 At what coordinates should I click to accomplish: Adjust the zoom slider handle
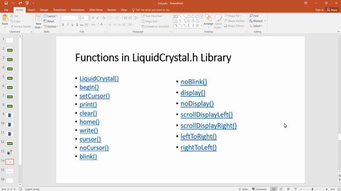(x=313, y=189)
